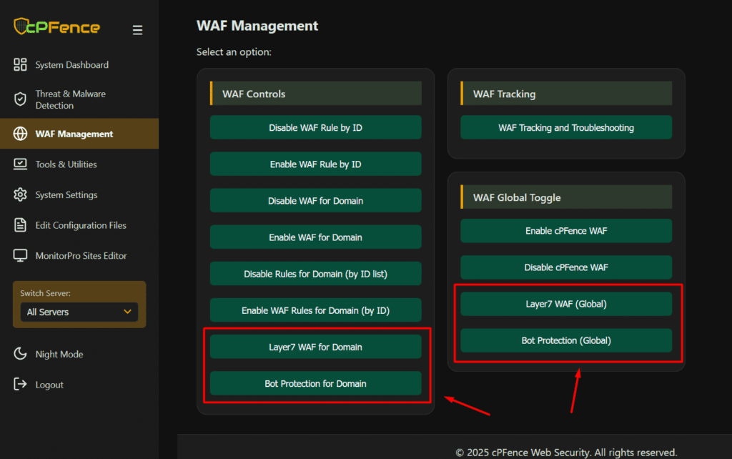Toggle Night Mode
The height and width of the screenshot is (459, 732).
pyautogui.click(x=59, y=354)
